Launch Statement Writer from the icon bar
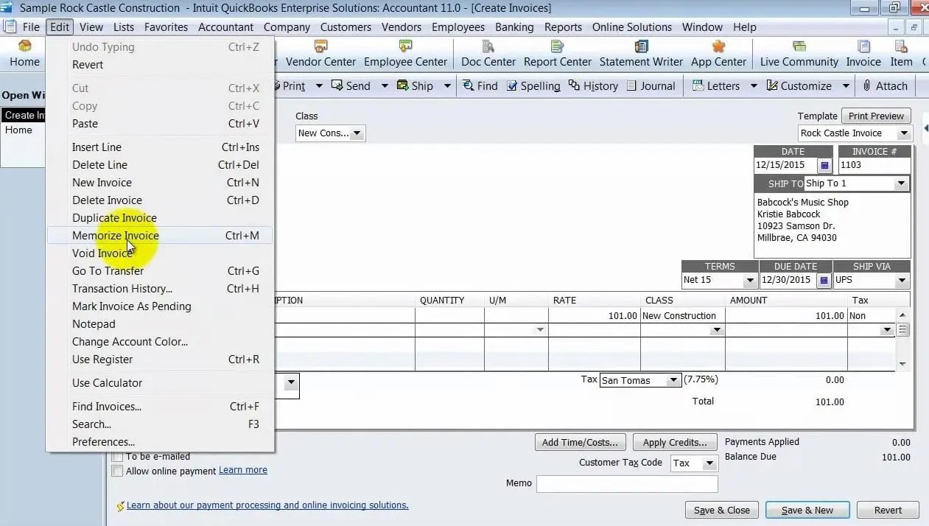Screen dimensions: 929x526 (641, 55)
